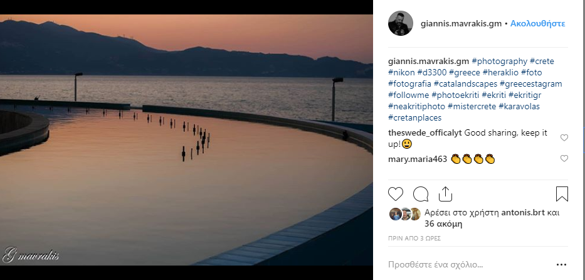Open giannis.mavrakis.gm profile picture

(x=400, y=23)
